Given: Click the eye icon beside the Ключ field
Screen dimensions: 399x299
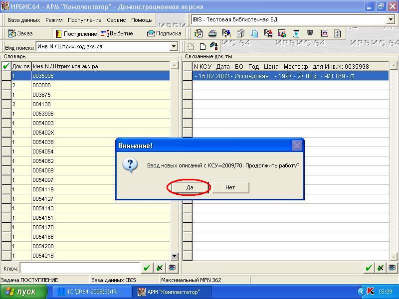Looking at the screenshot, I should (x=172, y=268).
